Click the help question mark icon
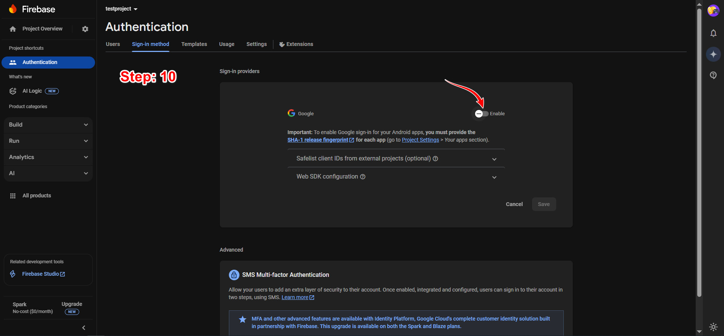Viewport: 724px width, 336px height. point(713,75)
